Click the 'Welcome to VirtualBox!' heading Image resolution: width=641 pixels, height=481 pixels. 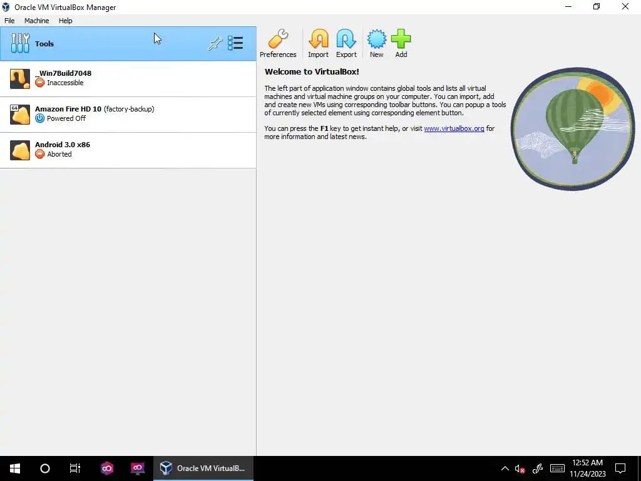tap(312, 71)
